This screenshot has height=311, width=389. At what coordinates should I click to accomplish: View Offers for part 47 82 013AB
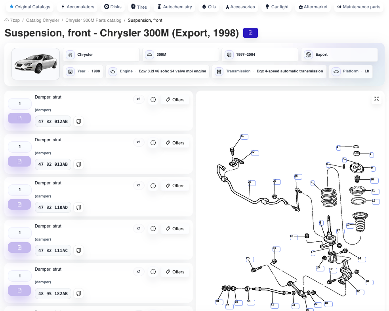click(x=175, y=143)
